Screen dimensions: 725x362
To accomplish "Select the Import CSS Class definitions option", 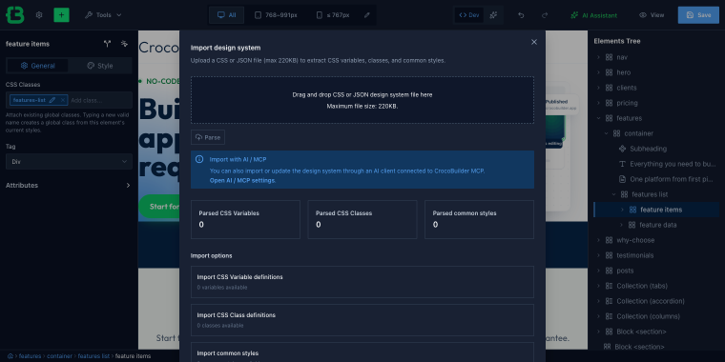I will 362,319.
